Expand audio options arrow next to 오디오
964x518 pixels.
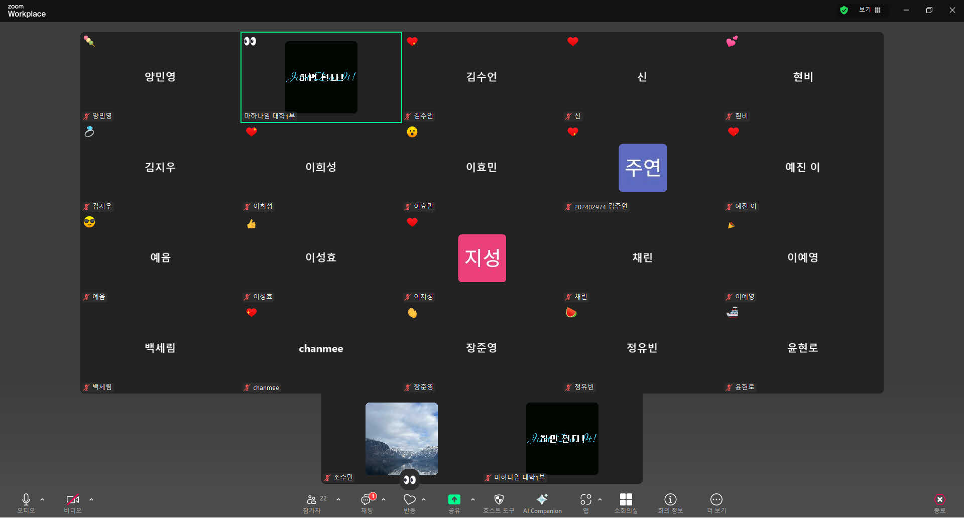[42, 499]
